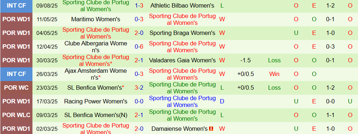Open the Athletic Bilbao Women's team link

pyautogui.click(x=182, y=6)
